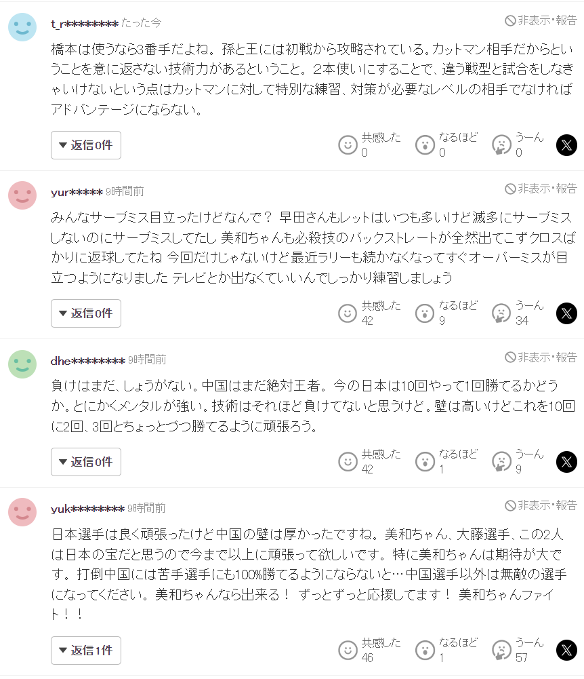This screenshot has width=584, height=679.
Task: Click the 共感した icon on dhe's comment
Action: [348, 462]
